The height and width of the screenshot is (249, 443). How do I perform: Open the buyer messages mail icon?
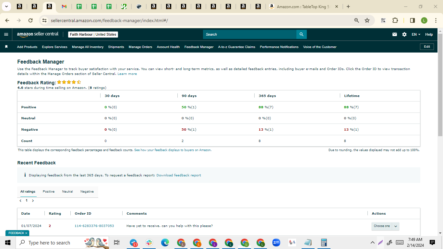point(395,34)
